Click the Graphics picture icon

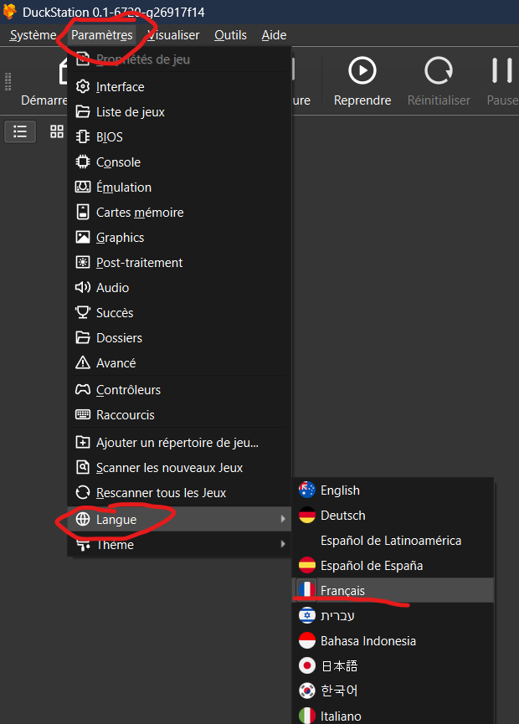[83, 238]
